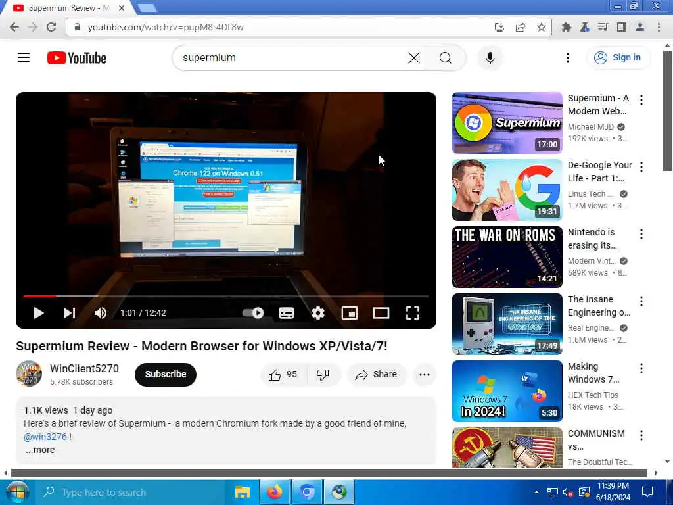Enable miniplayer mode

[350, 313]
